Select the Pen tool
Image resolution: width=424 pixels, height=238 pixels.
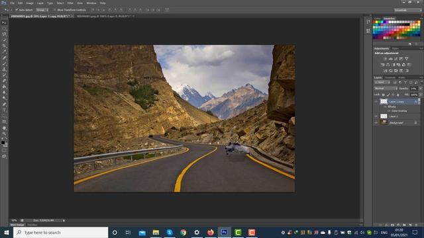4,104
